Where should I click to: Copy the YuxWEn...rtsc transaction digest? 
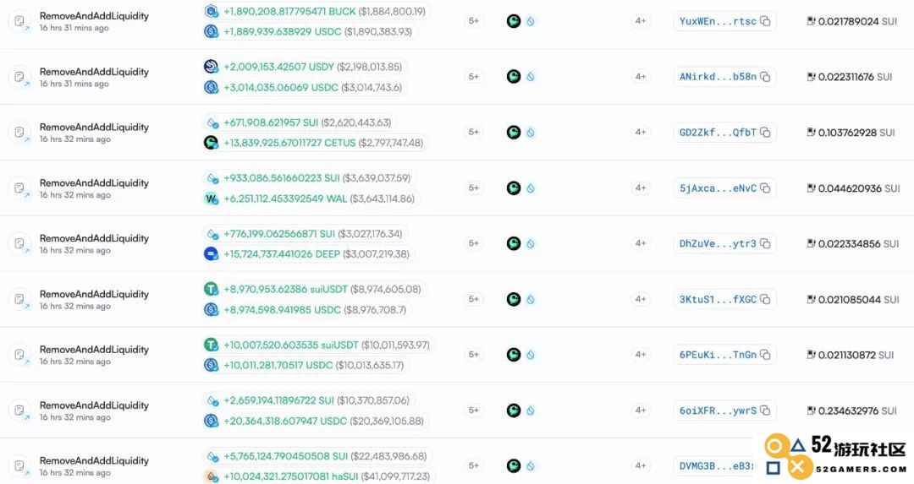coord(765,21)
